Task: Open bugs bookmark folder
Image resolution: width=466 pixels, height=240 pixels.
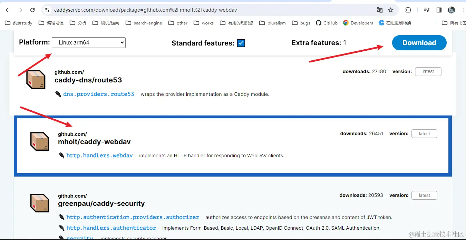Action: coord(301,23)
